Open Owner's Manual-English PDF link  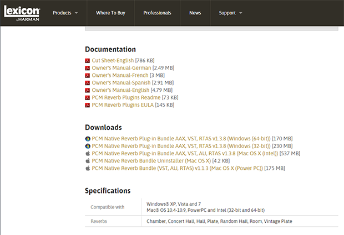(x=120, y=90)
